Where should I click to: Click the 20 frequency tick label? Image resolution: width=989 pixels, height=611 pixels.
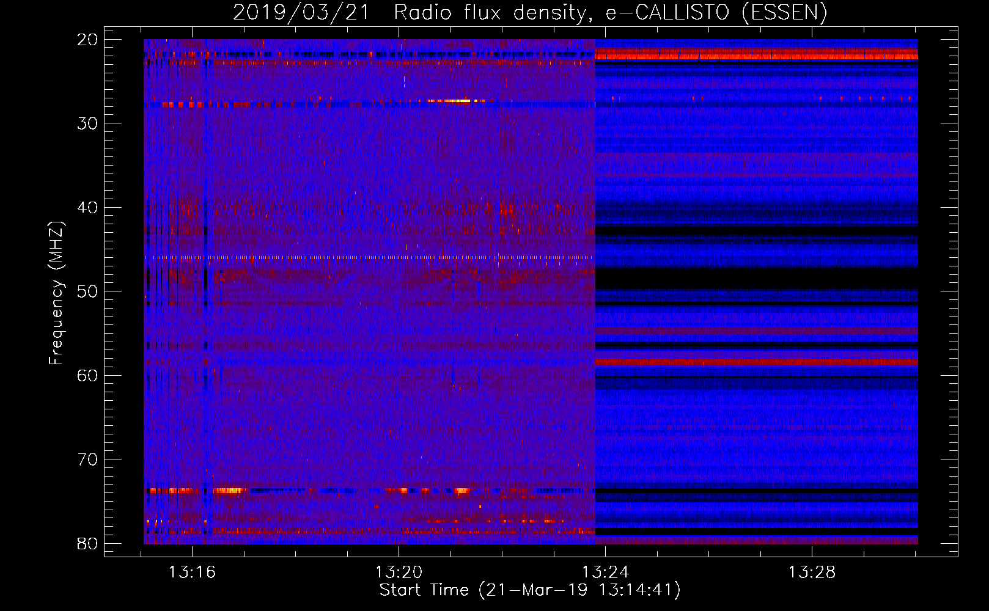[87, 40]
